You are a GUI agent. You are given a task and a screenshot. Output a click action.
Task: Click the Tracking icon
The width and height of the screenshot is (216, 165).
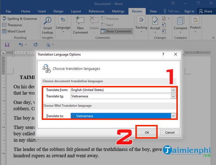141,20
